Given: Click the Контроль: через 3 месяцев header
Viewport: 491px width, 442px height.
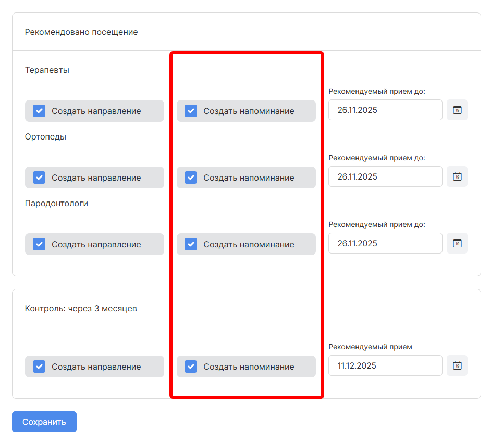Looking at the screenshot, I should point(81,309).
